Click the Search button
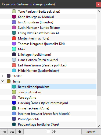Screen dimensions: 101x135 coord(91,132)
